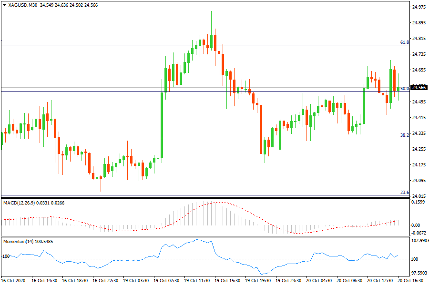Select the most recent candle on the chart
Viewport: 429px width, 286px height.
point(398,89)
